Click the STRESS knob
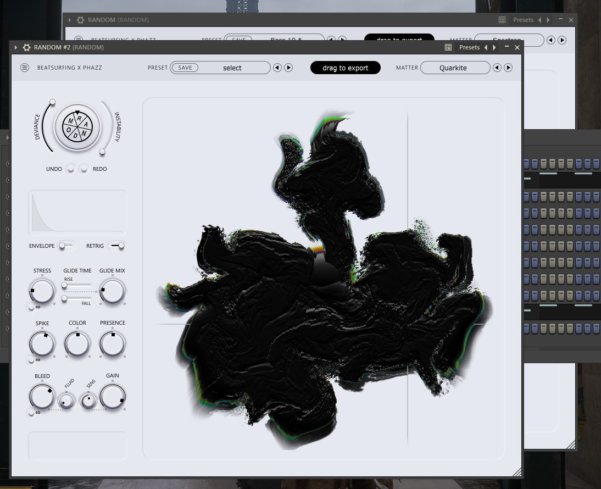The width and height of the screenshot is (601, 489). coord(42,291)
